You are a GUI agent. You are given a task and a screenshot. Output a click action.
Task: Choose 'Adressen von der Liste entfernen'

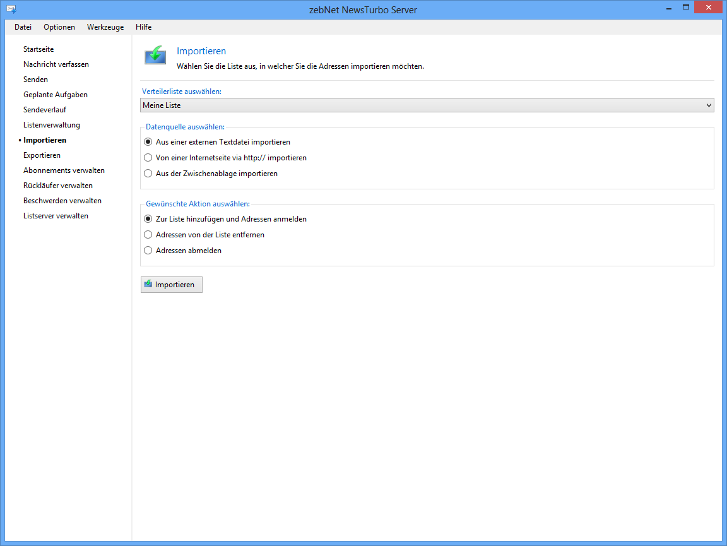[148, 235]
